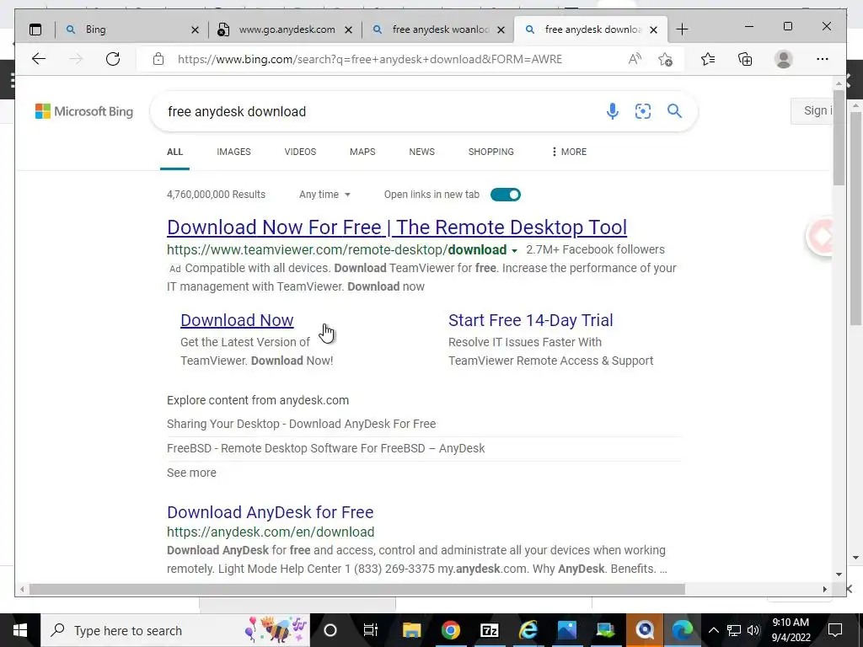Select the VIDEOS results tab

point(300,152)
